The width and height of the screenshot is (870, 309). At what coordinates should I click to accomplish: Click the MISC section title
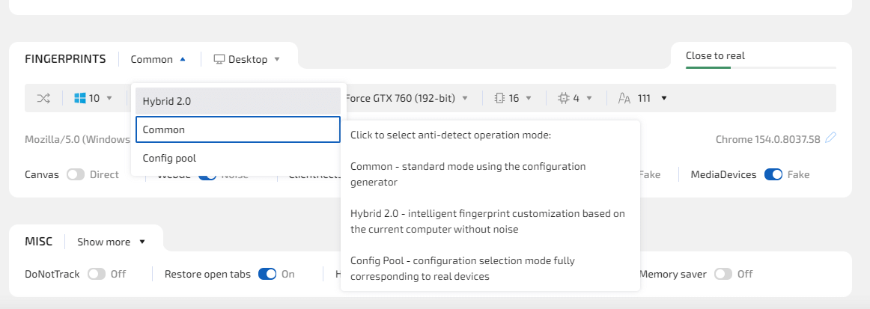coord(39,242)
